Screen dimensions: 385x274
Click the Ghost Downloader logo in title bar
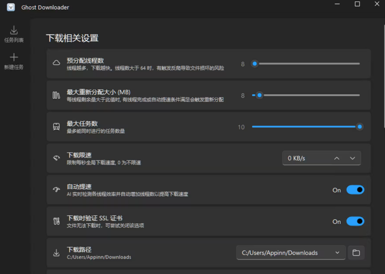click(x=10, y=7)
